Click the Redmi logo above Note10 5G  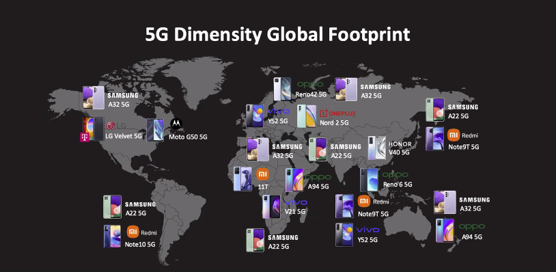pos(141,232)
